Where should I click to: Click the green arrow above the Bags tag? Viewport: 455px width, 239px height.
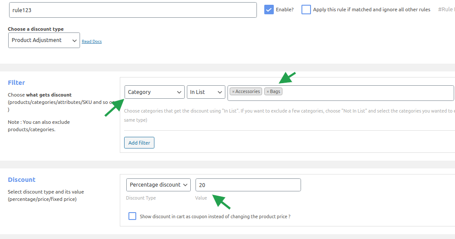287,78
